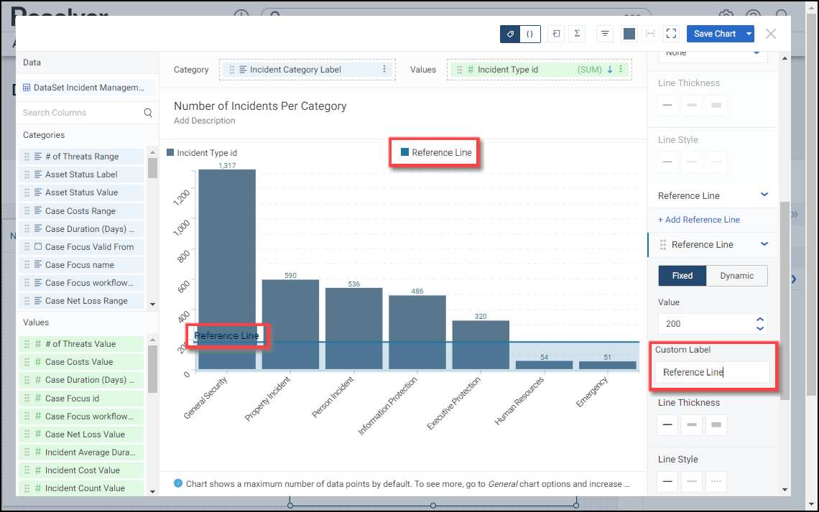Screen dimensions: 819x512
Task: Open the filter lines icon in toolbar
Action: 605,34
